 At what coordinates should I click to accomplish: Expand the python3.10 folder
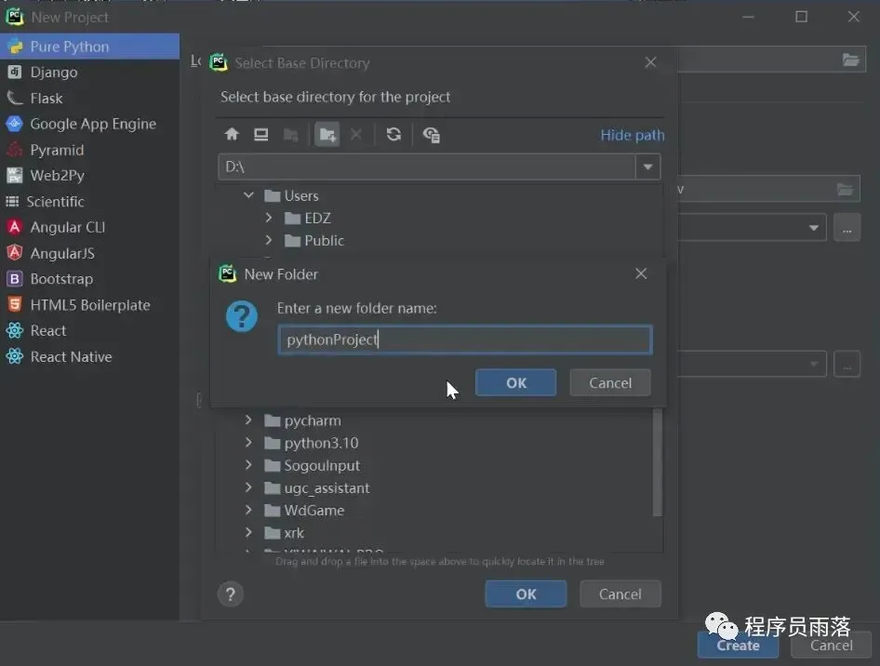pos(248,443)
